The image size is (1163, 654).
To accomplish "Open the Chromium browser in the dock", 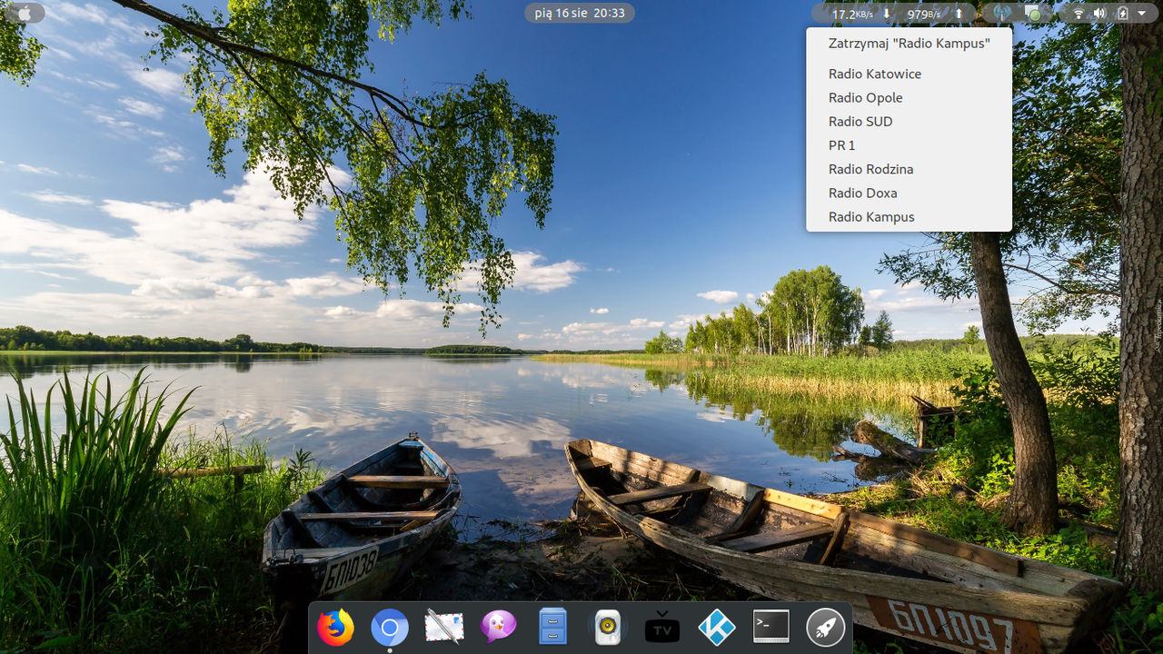I will point(390,627).
